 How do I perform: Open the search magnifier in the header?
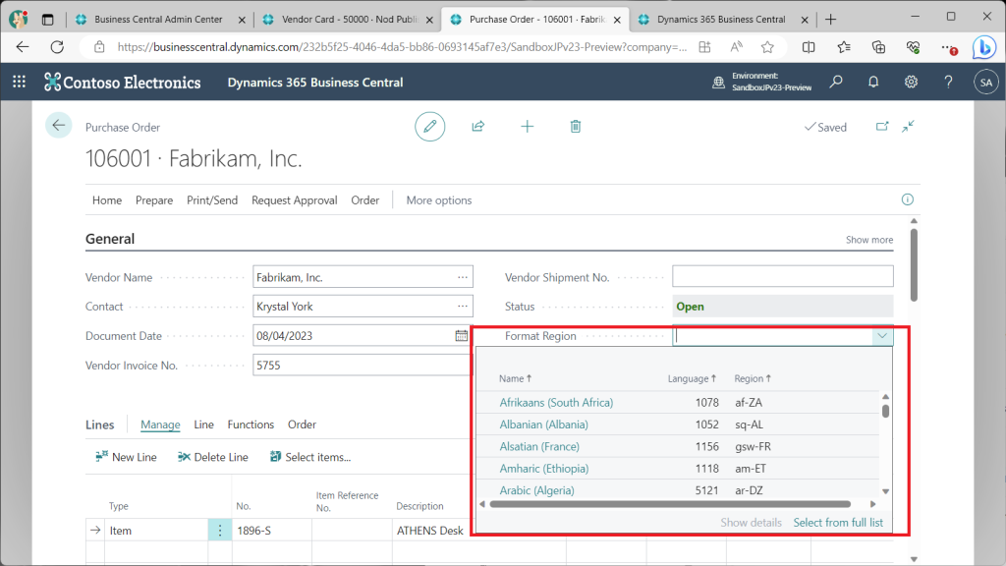(x=836, y=82)
